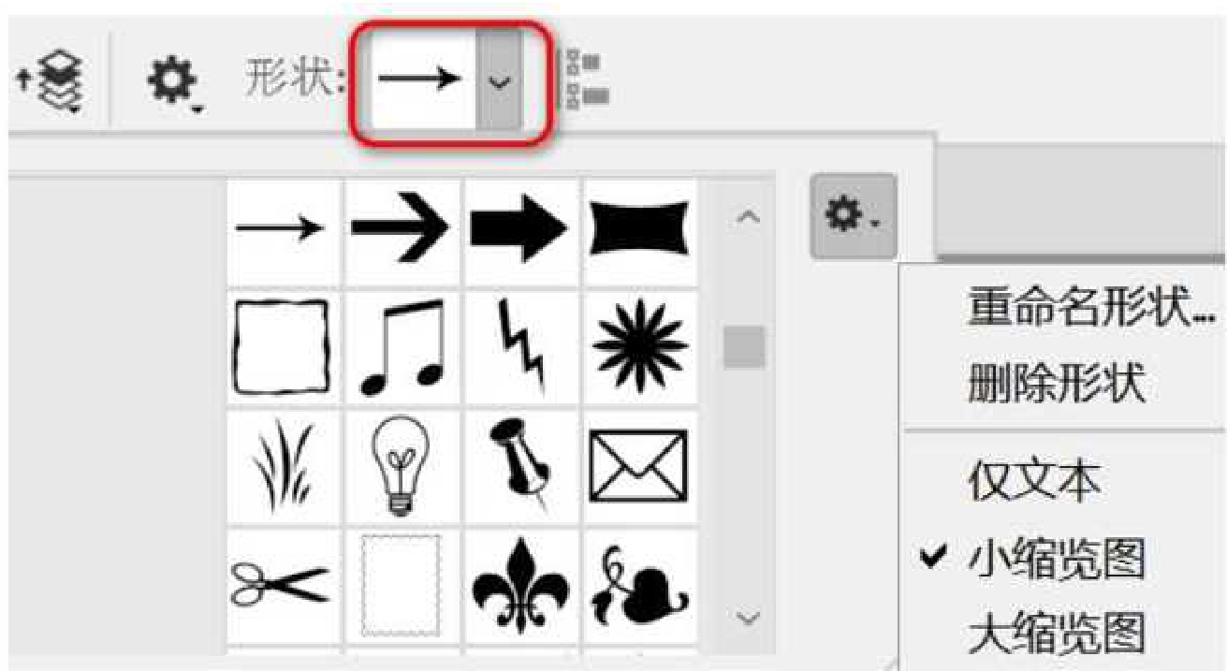Switch to 仅文本 text only view
Image resolution: width=1227 pixels, height=671 pixels.
(x=1035, y=481)
